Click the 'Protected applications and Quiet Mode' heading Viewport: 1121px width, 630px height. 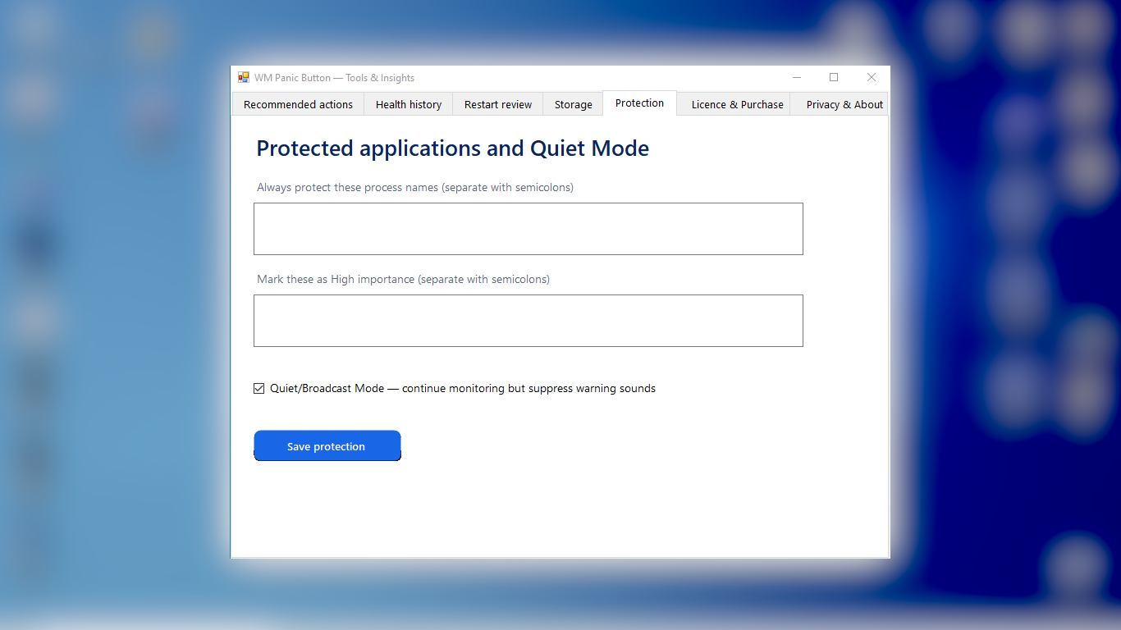[x=453, y=148]
